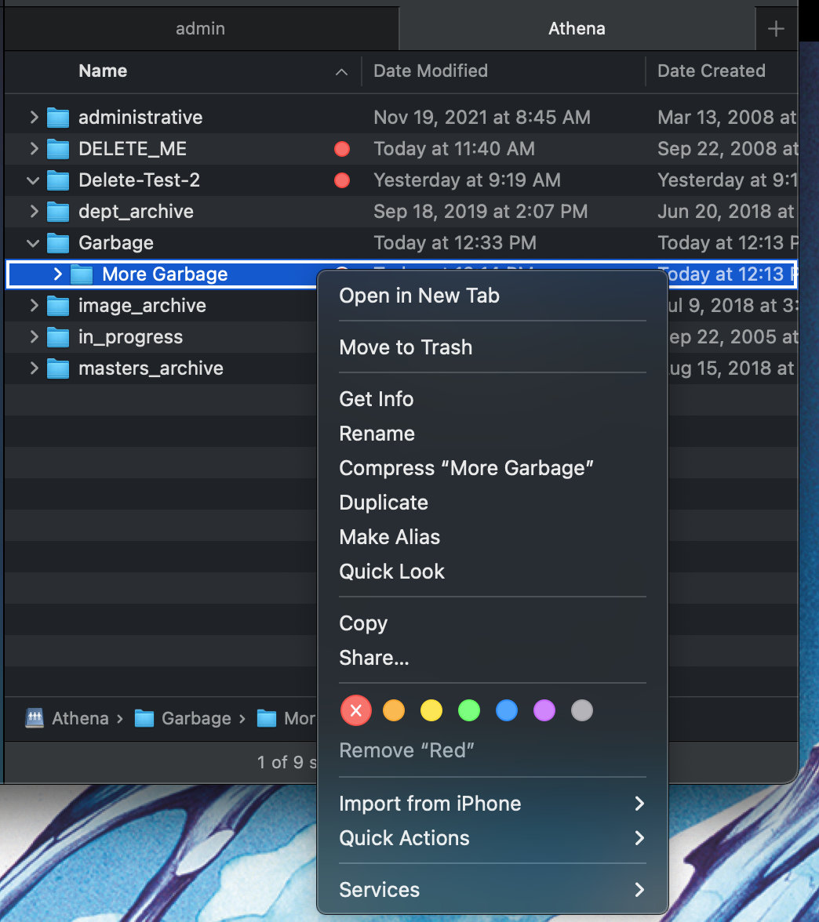Click "Sep 18, 2019 at 2:07 PM" date
The image size is (819, 922).
(481, 212)
